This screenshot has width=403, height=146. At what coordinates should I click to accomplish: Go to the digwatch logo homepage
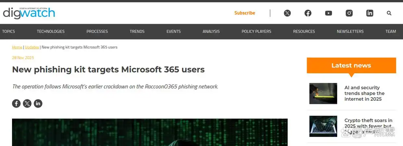[x=29, y=13]
